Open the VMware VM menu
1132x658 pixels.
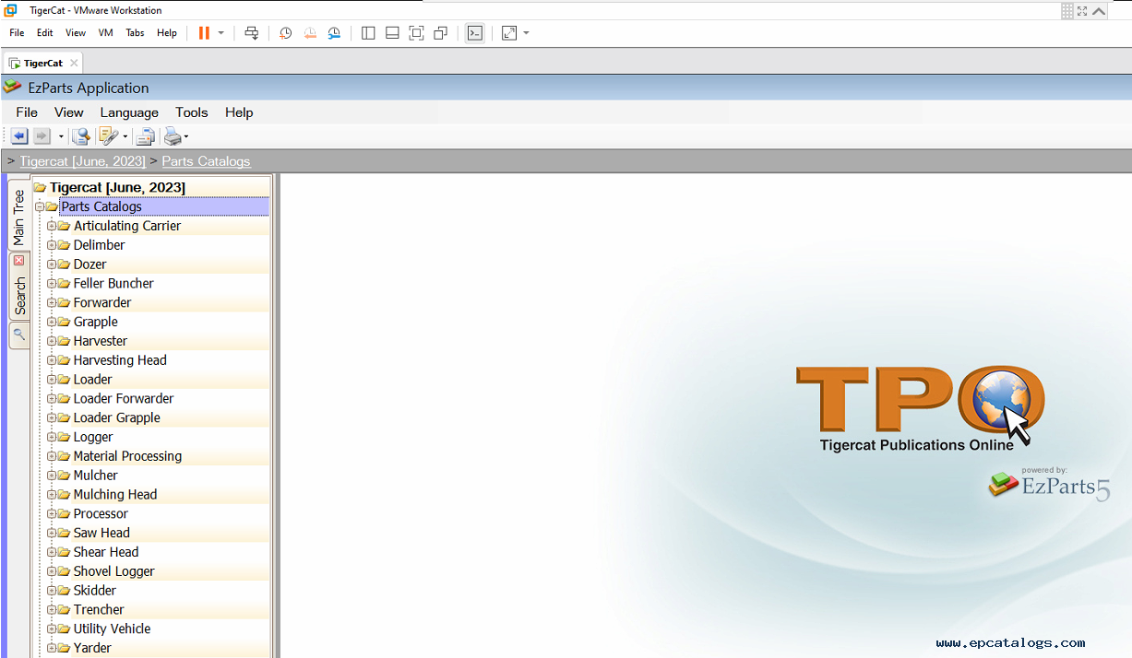[105, 33]
